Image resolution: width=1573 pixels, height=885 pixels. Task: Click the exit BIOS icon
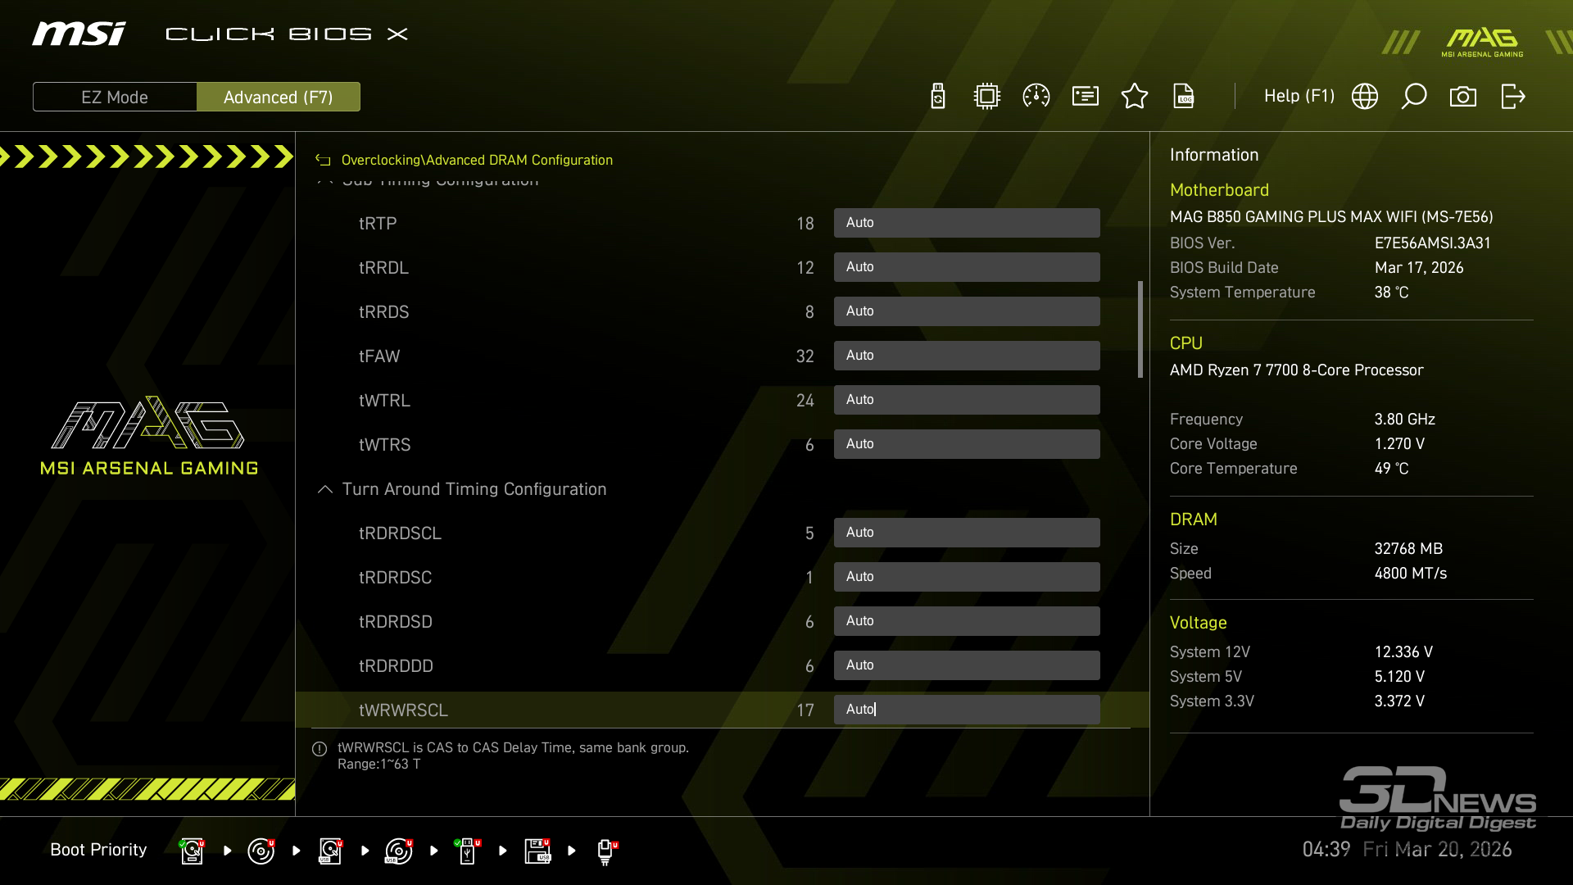[1512, 97]
